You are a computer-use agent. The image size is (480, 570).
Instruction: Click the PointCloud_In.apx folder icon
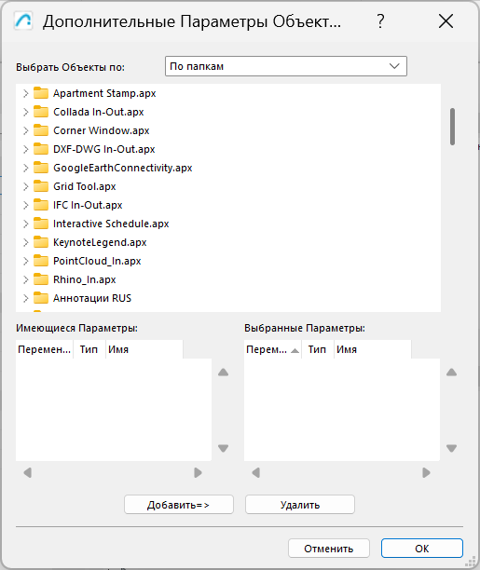pyautogui.click(x=41, y=261)
